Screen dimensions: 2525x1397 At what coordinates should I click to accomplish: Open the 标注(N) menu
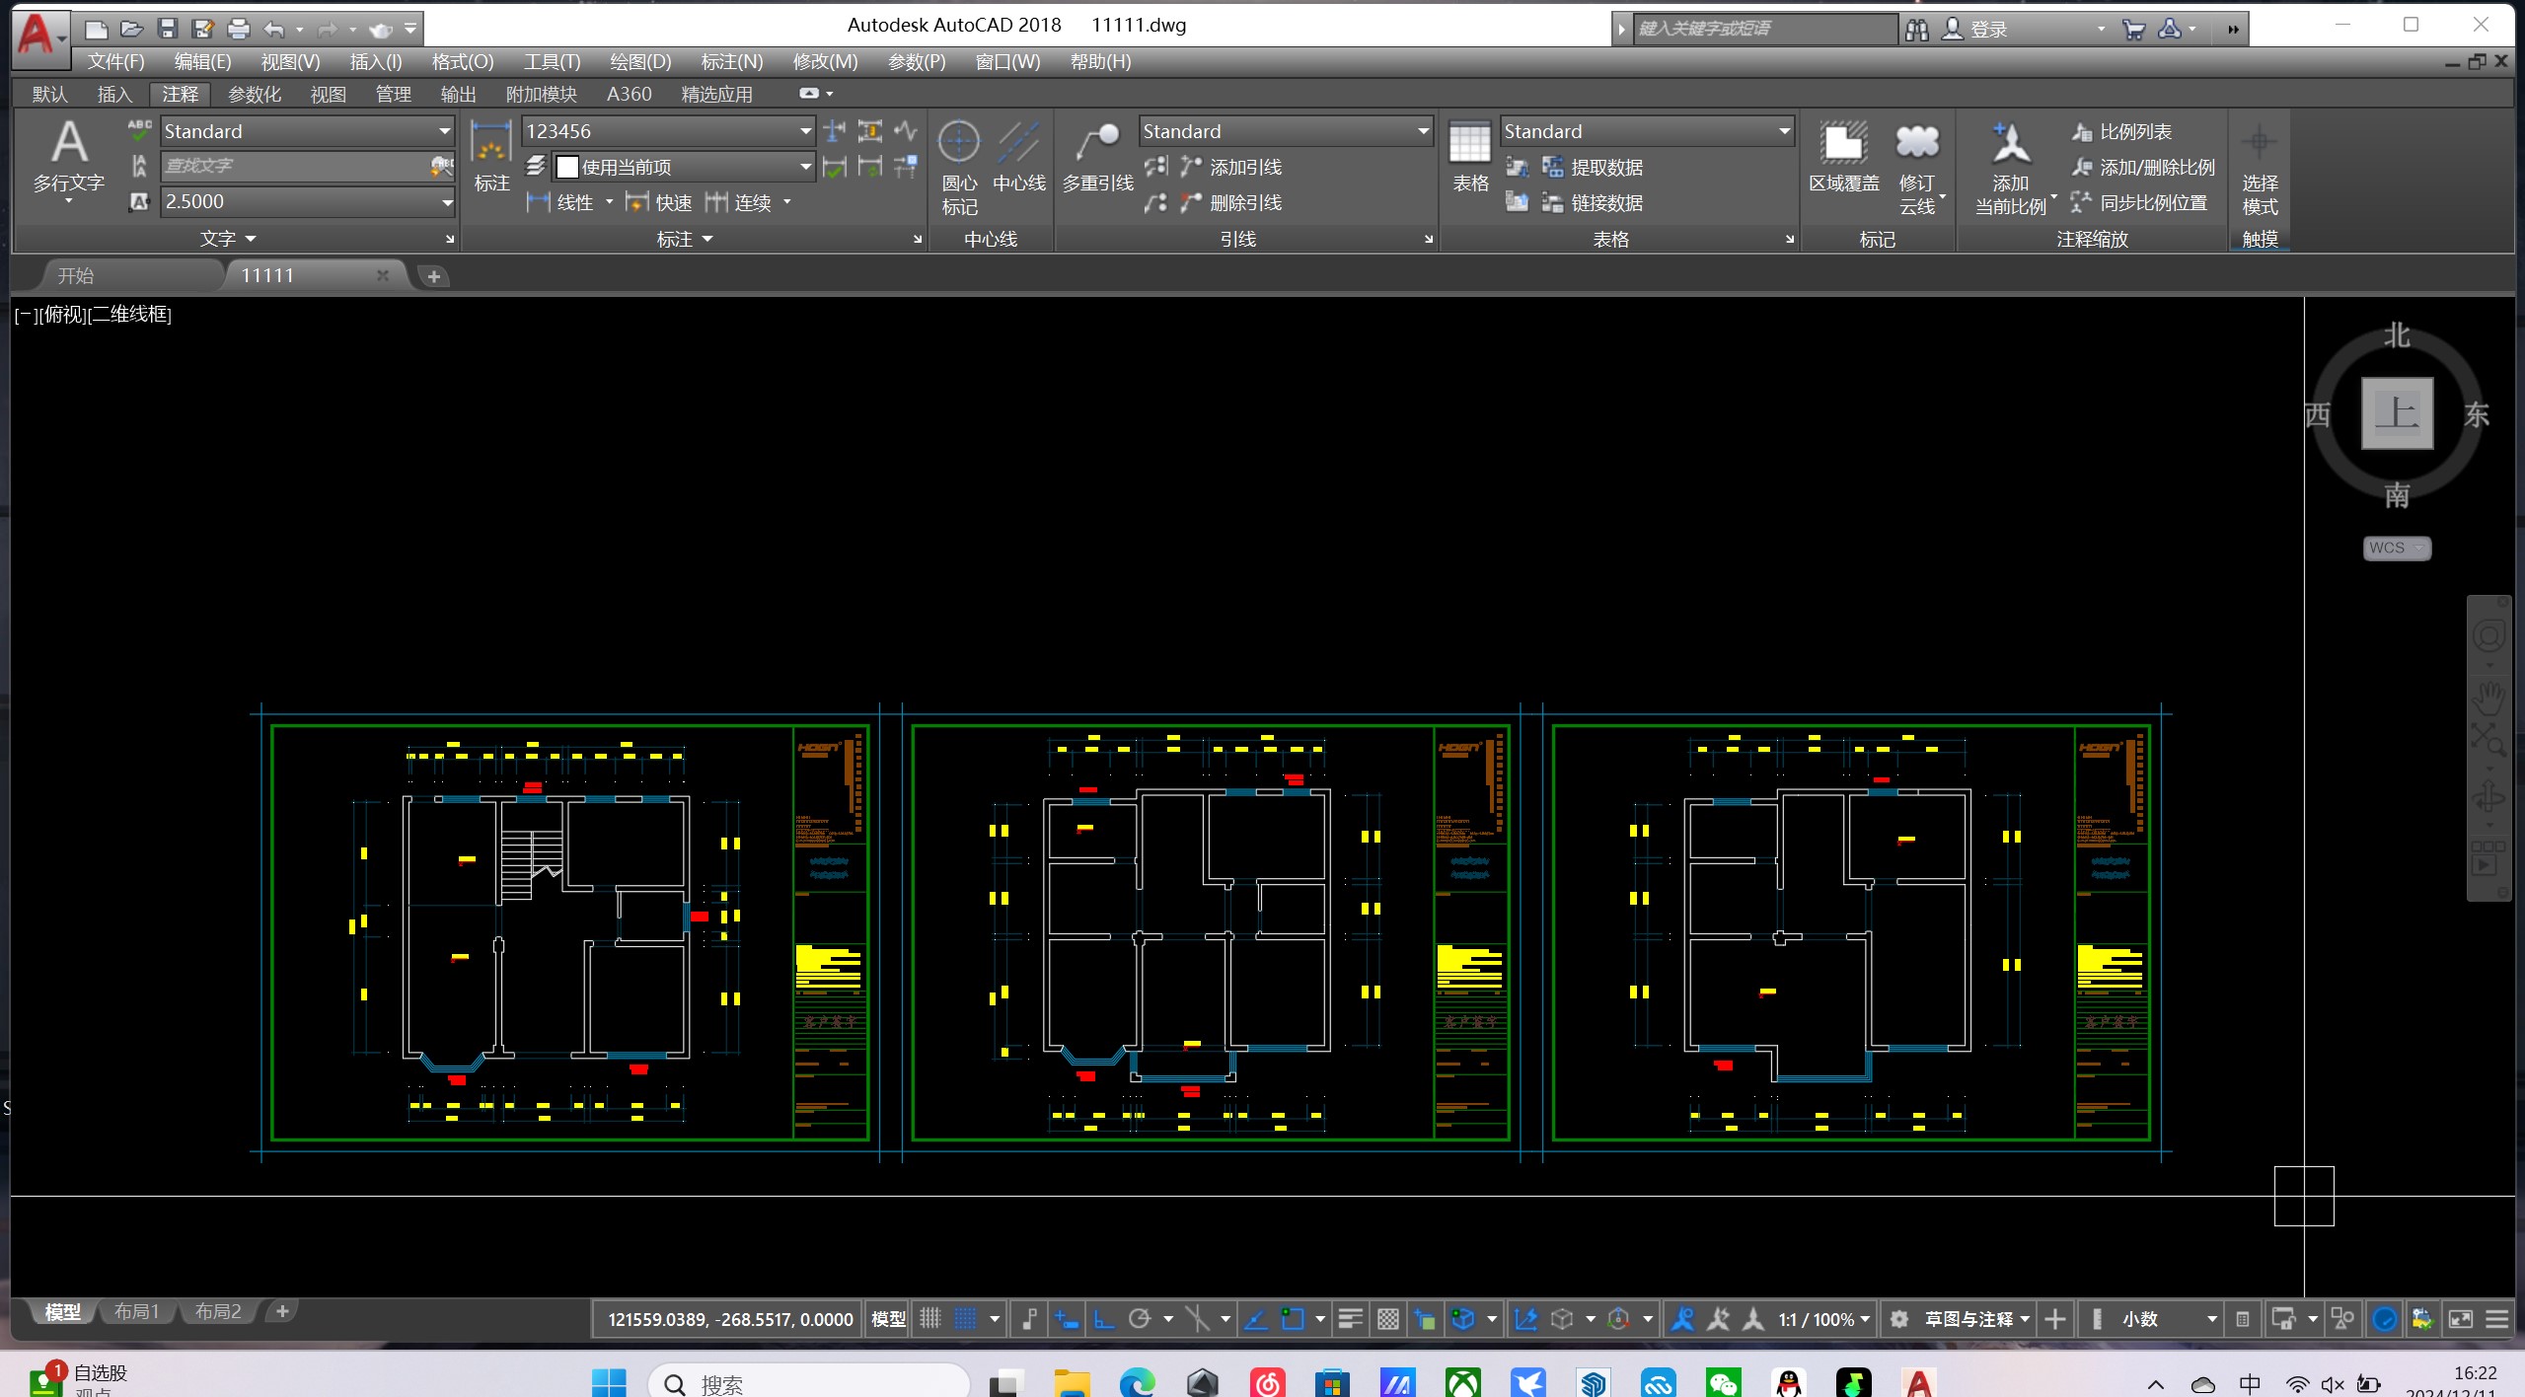pos(731,62)
